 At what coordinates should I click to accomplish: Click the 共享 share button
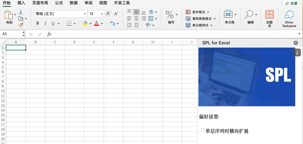pyautogui.click(x=291, y=3)
